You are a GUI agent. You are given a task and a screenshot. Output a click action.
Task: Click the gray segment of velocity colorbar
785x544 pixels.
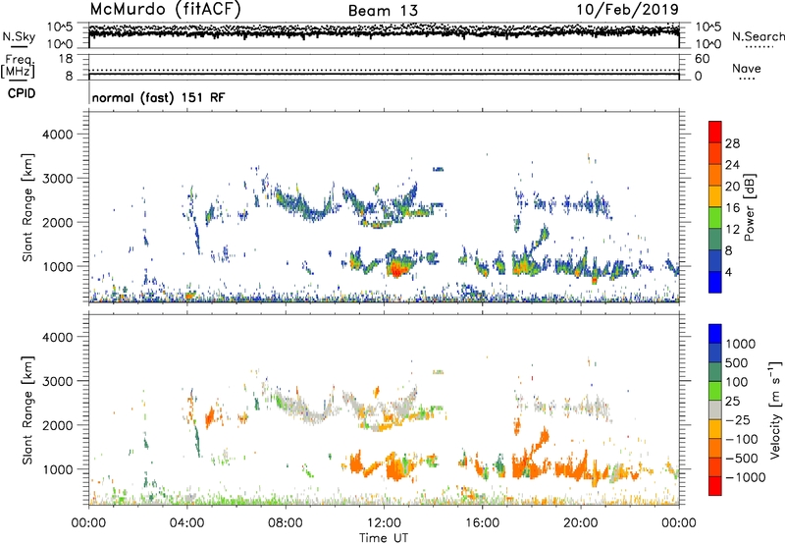click(715, 409)
